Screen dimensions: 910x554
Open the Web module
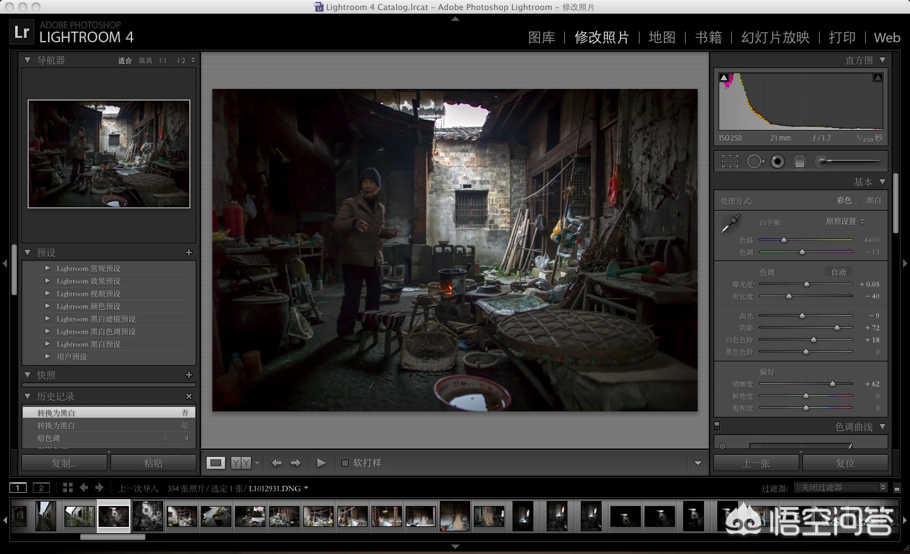coord(887,37)
